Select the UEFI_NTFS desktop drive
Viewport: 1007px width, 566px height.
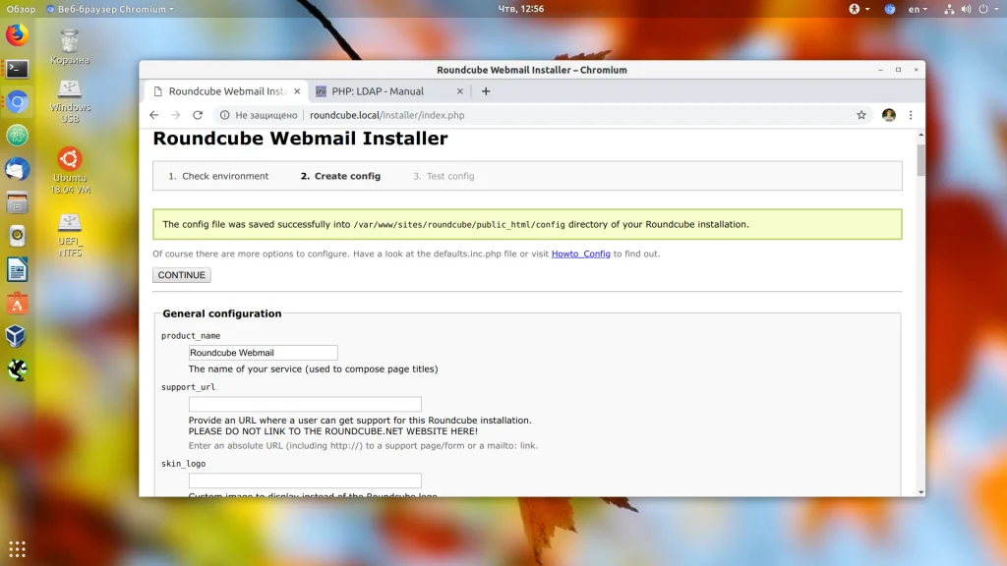click(x=70, y=236)
